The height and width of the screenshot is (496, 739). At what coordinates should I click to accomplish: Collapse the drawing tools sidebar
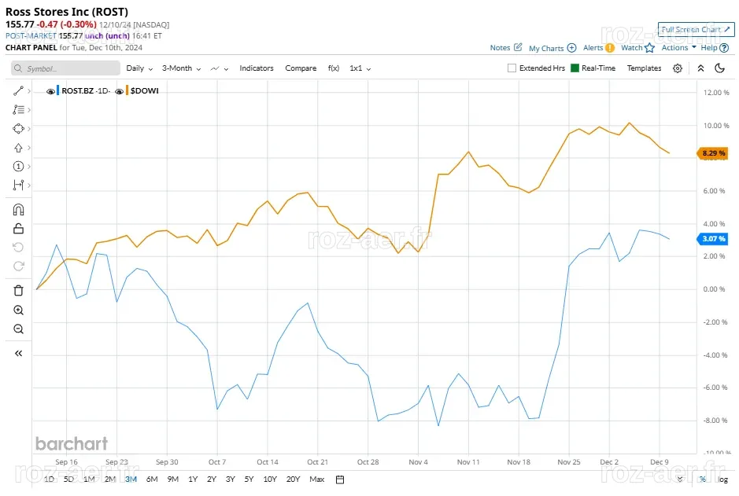pos(18,354)
